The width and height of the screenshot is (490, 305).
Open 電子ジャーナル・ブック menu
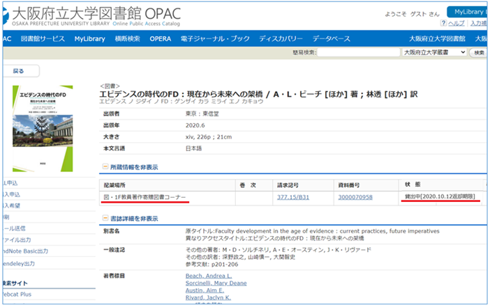tap(215, 39)
